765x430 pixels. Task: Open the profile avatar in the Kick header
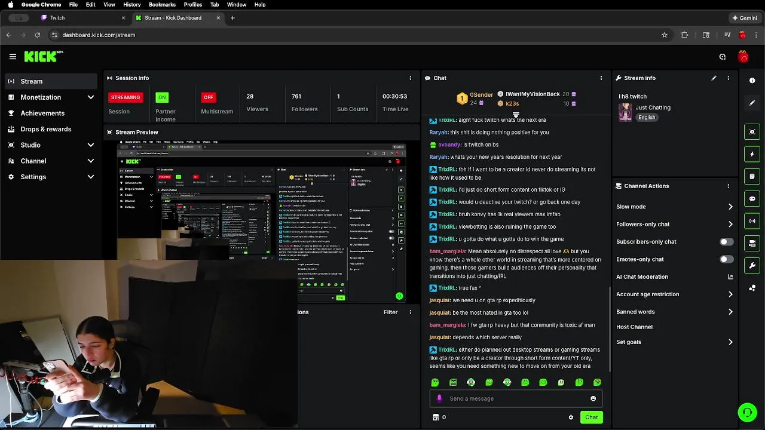[743, 57]
